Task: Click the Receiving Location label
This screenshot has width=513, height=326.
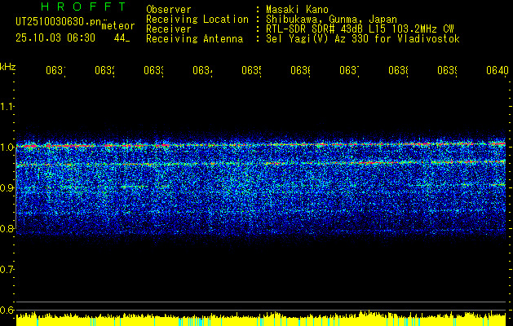Action: click(x=197, y=19)
